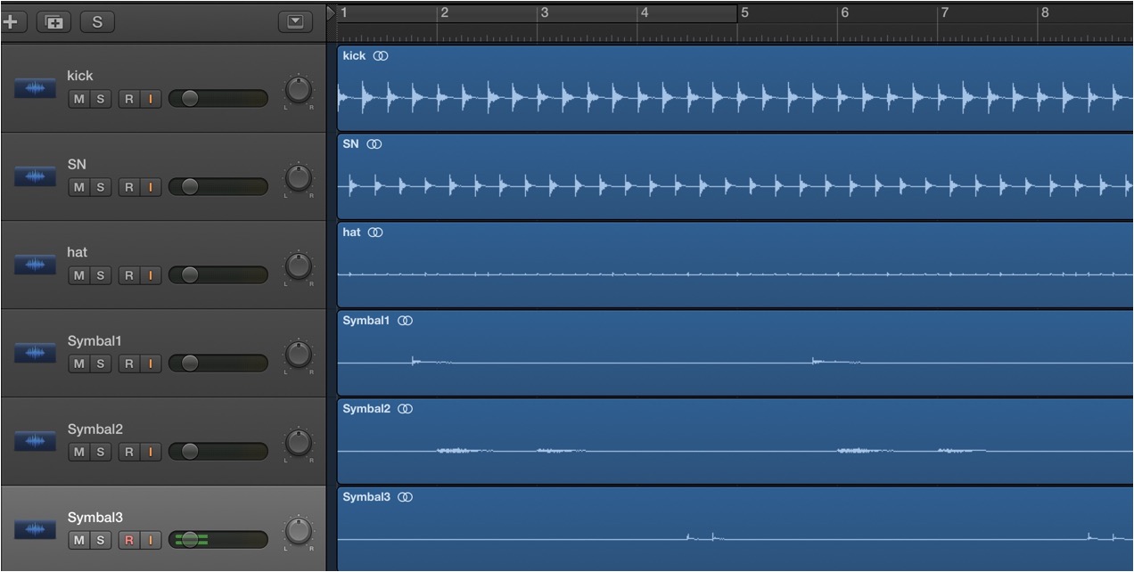Click bar 8 in the timeline ruler
The width and height of the screenshot is (1134, 572).
1045,13
